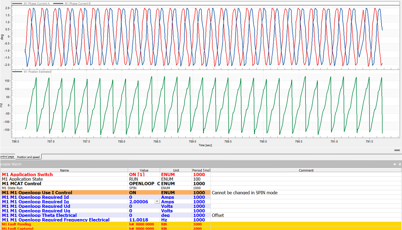Click the Value column header

(x=144, y=170)
